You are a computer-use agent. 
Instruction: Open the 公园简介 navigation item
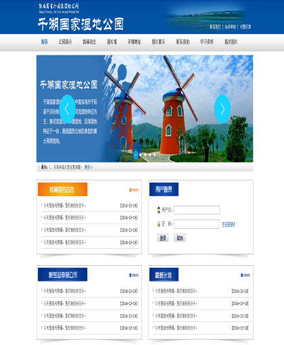[65, 42]
